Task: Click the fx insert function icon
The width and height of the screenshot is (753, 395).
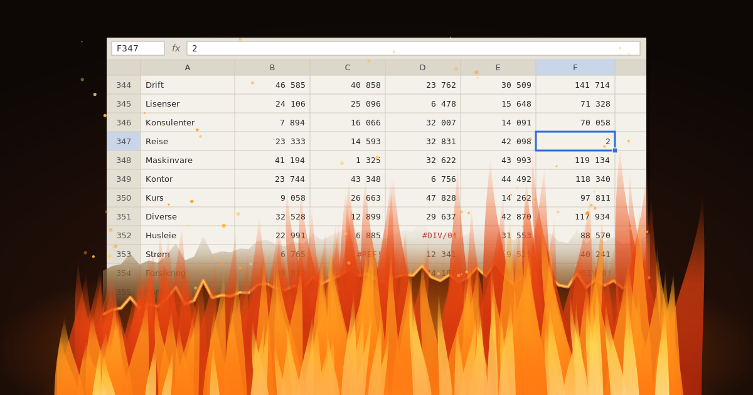Action: [x=176, y=48]
